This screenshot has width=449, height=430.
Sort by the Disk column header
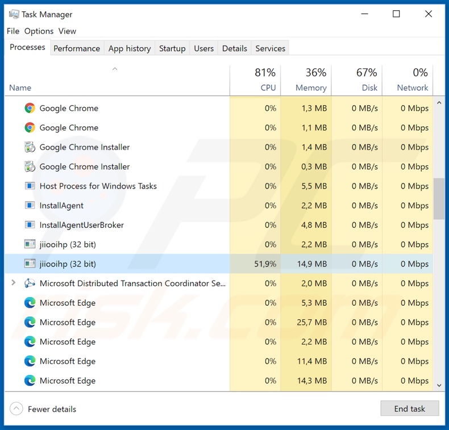click(357, 81)
